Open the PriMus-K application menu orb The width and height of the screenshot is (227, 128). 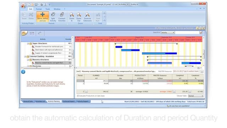click(23, 6)
